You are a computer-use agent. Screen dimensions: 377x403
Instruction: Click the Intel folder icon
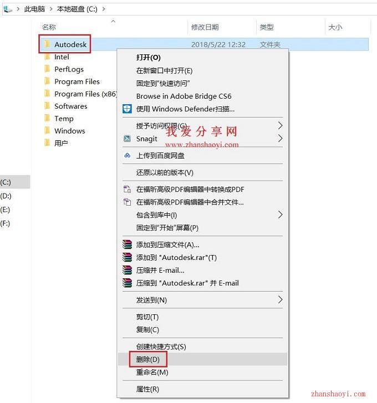[47, 57]
